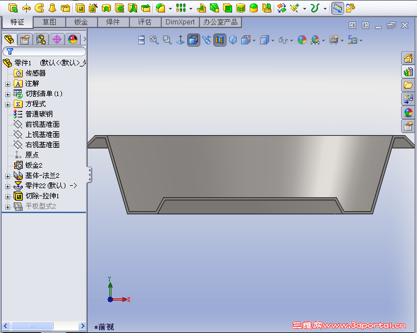The width and height of the screenshot is (417, 333).
Task: Select the 普通碳钢 material item
Action: [x=33, y=114]
